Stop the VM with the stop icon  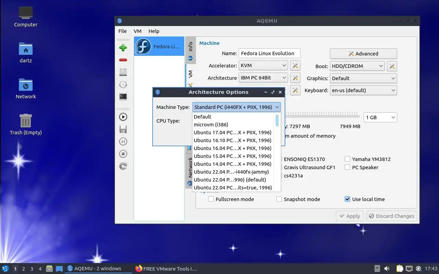(123, 154)
